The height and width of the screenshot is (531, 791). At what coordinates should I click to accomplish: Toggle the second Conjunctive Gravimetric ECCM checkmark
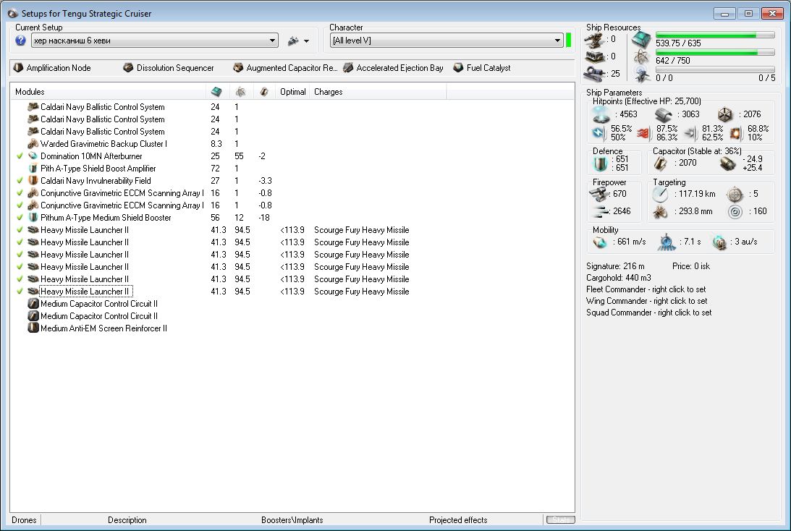point(20,205)
